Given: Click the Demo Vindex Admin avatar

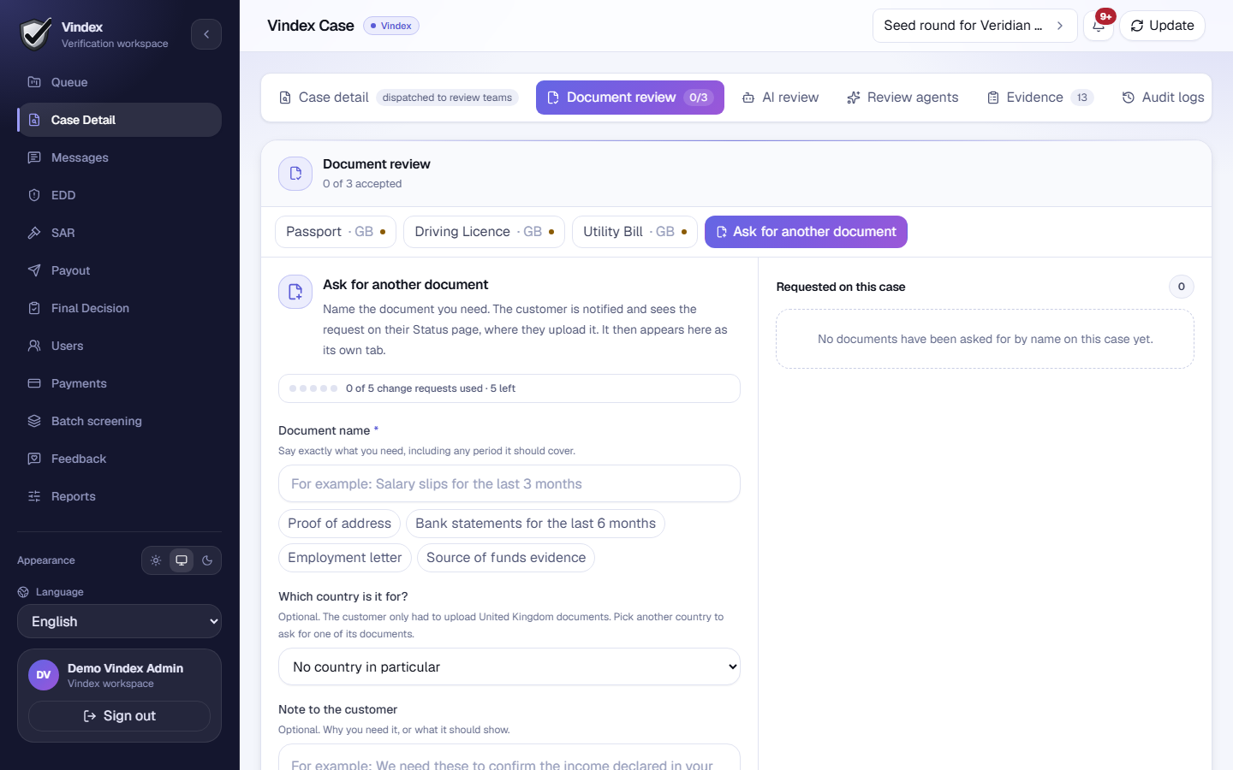Looking at the screenshot, I should coord(44,675).
